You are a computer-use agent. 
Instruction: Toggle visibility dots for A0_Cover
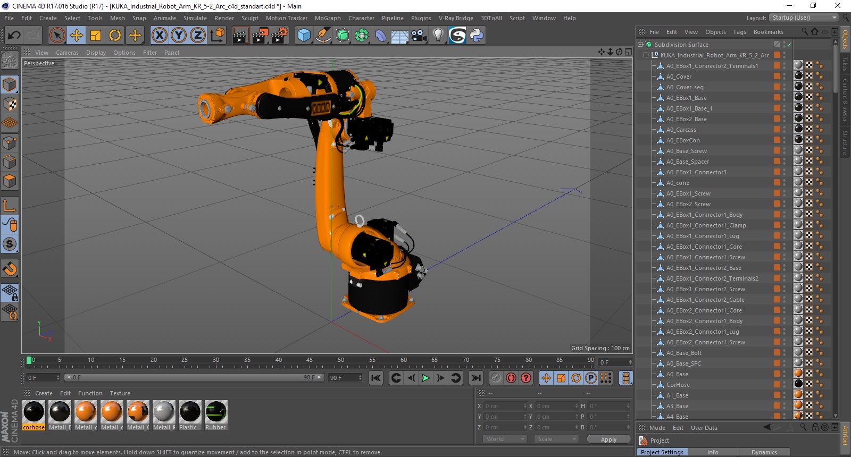pyautogui.click(x=784, y=77)
